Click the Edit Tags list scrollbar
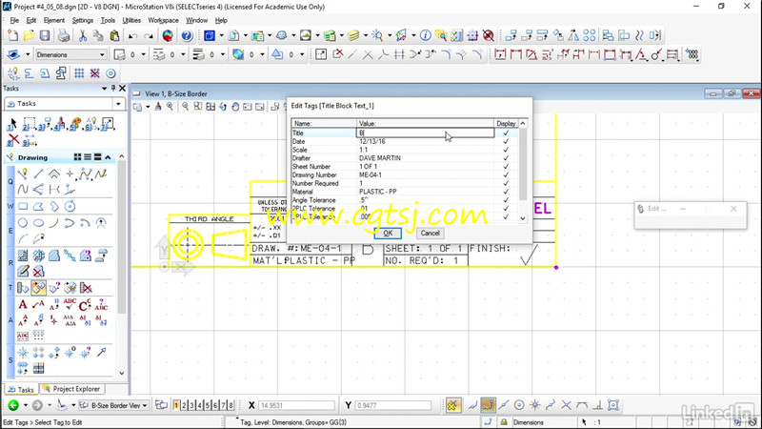This screenshot has height=429, width=762. 523,171
